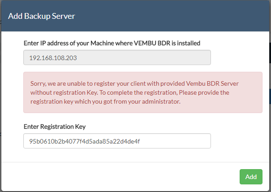The image size is (271, 192).
Task: Click the word administrator in the alert
Action: pyautogui.click(x=161, y=101)
